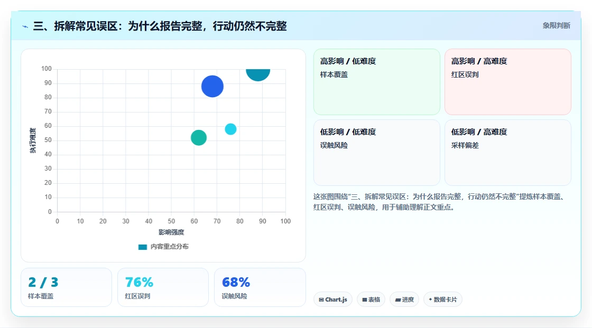
Task: Click the Chart.js tag chip
Action: click(x=333, y=299)
